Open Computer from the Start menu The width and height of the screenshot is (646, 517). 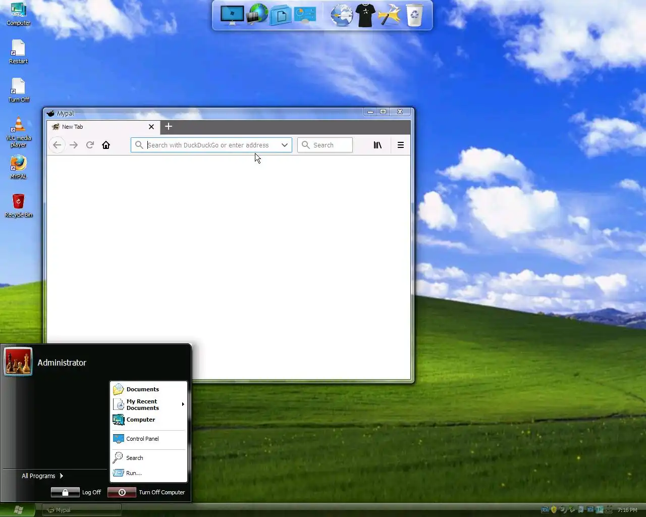point(149,420)
